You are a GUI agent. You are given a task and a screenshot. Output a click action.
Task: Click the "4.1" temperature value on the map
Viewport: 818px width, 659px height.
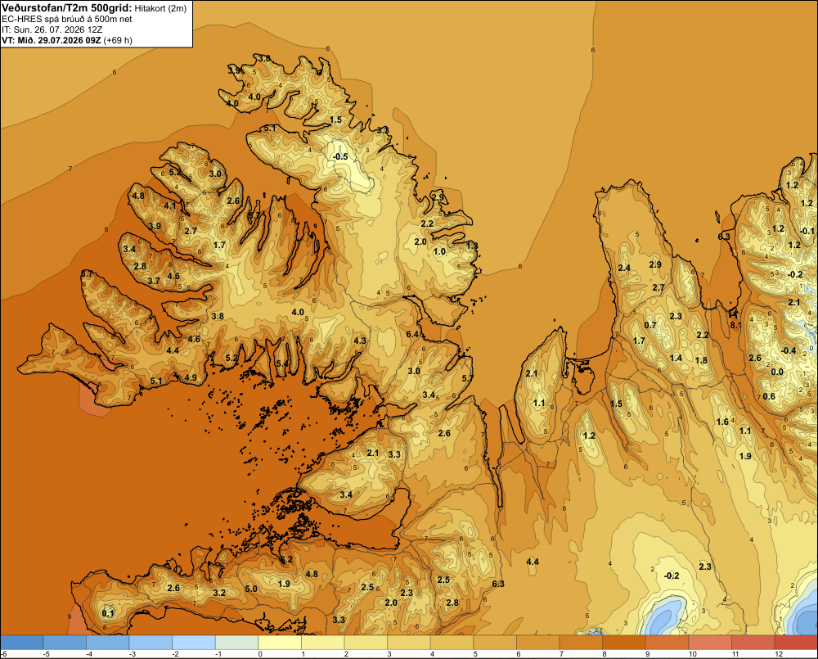pyautogui.click(x=170, y=205)
